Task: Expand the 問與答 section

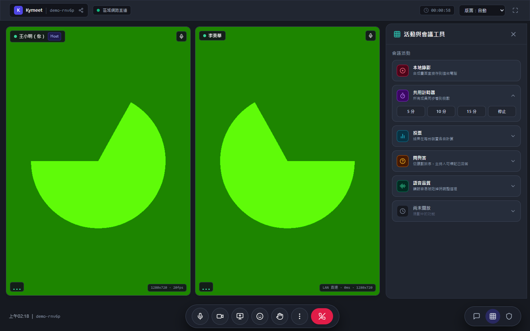Action: point(456,161)
